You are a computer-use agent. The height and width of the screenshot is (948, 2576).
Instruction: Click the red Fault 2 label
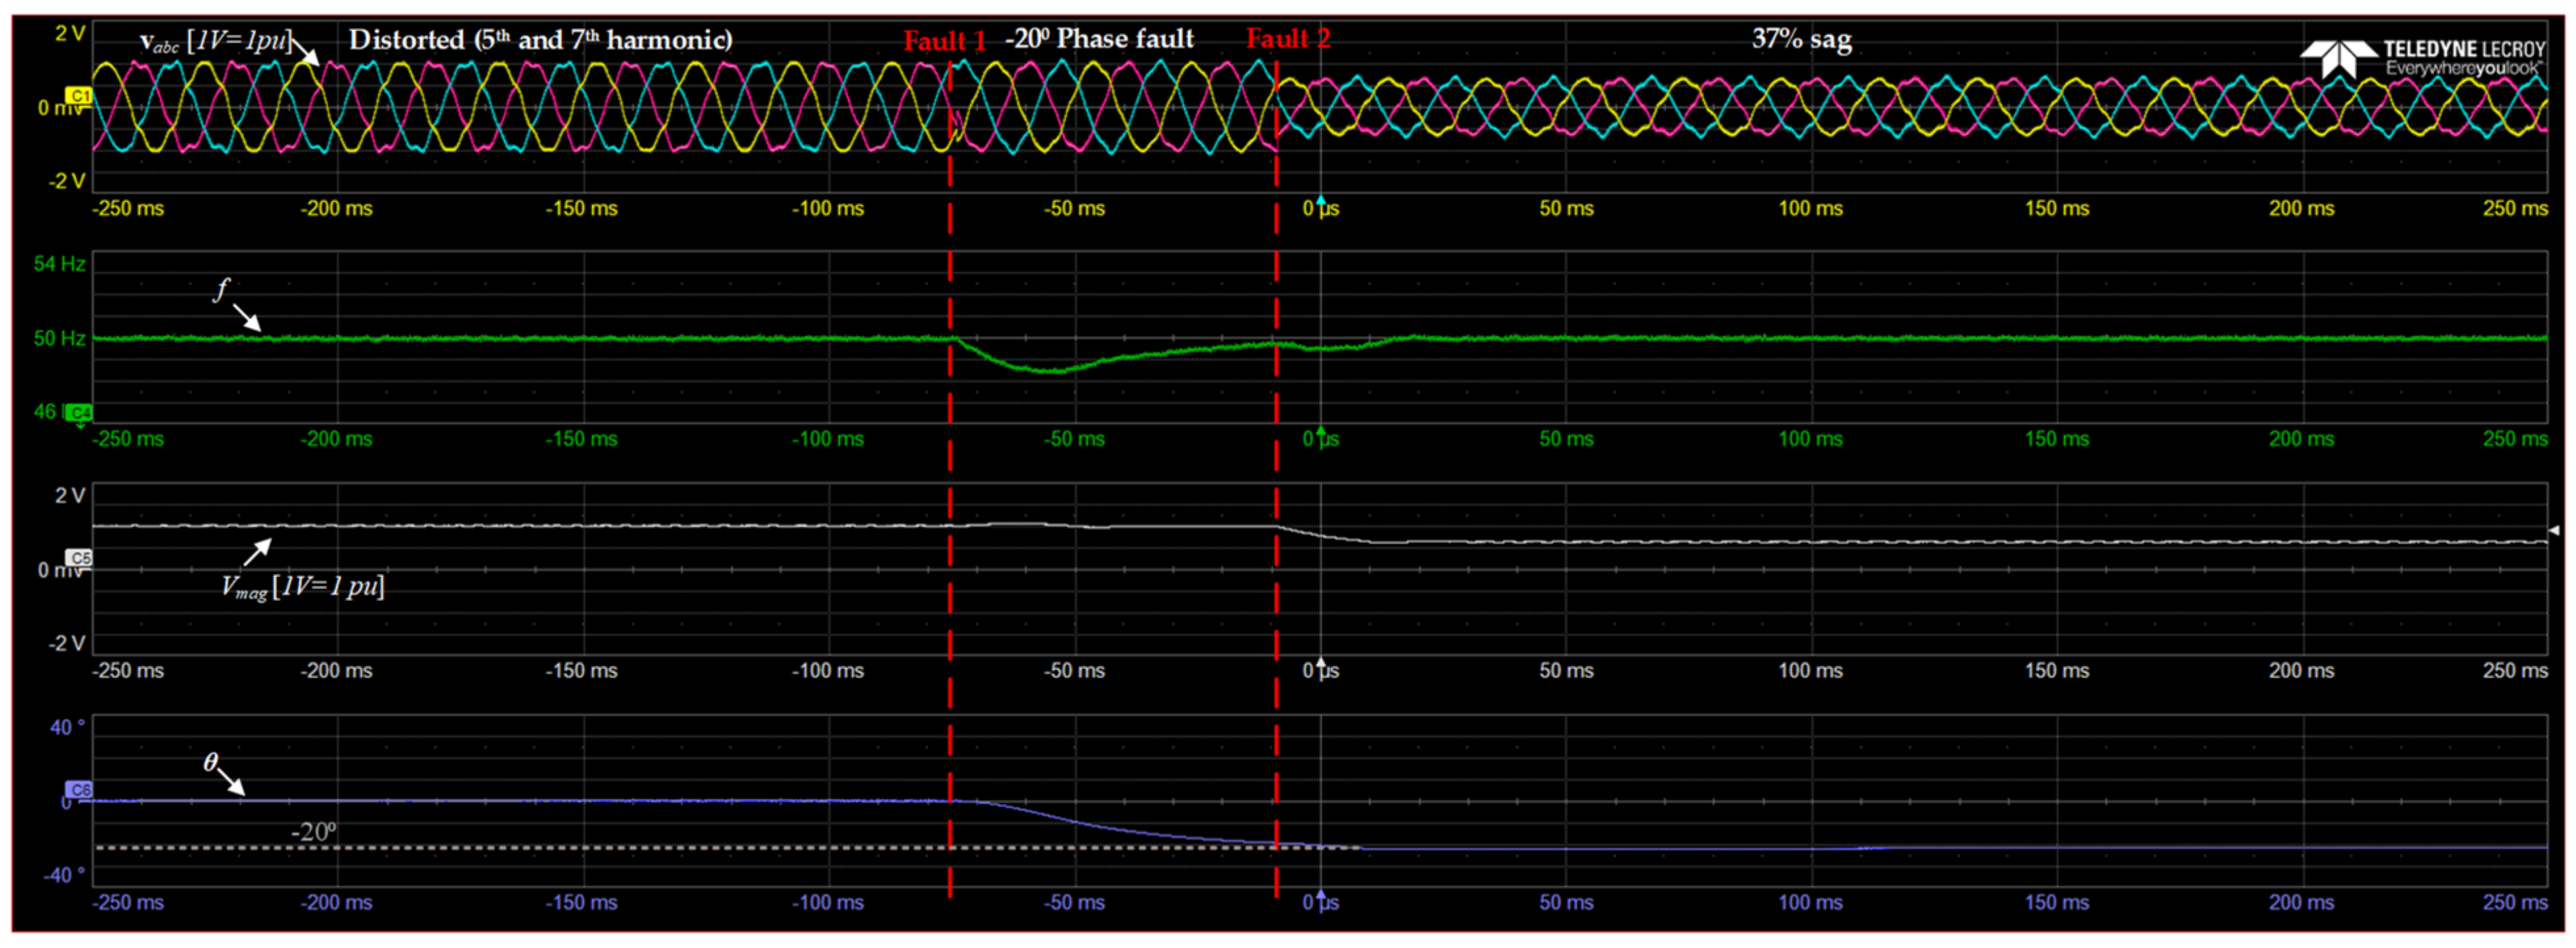tap(1288, 39)
